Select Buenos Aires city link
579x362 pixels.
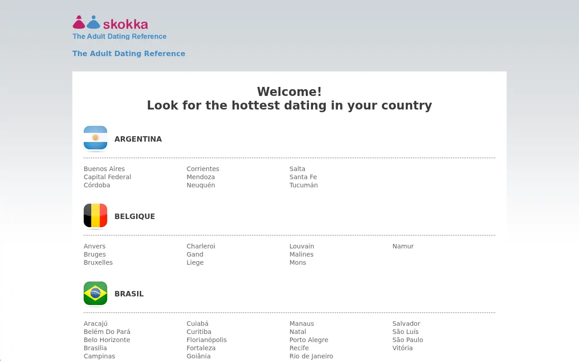pos(104,169)
